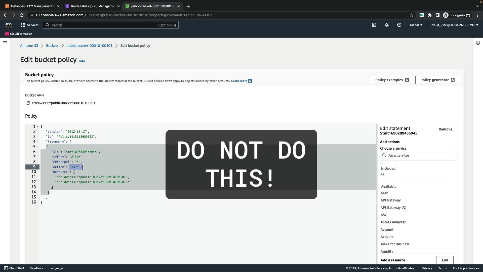
Task: Open the Global region dropdown
Action: point(416,25)
